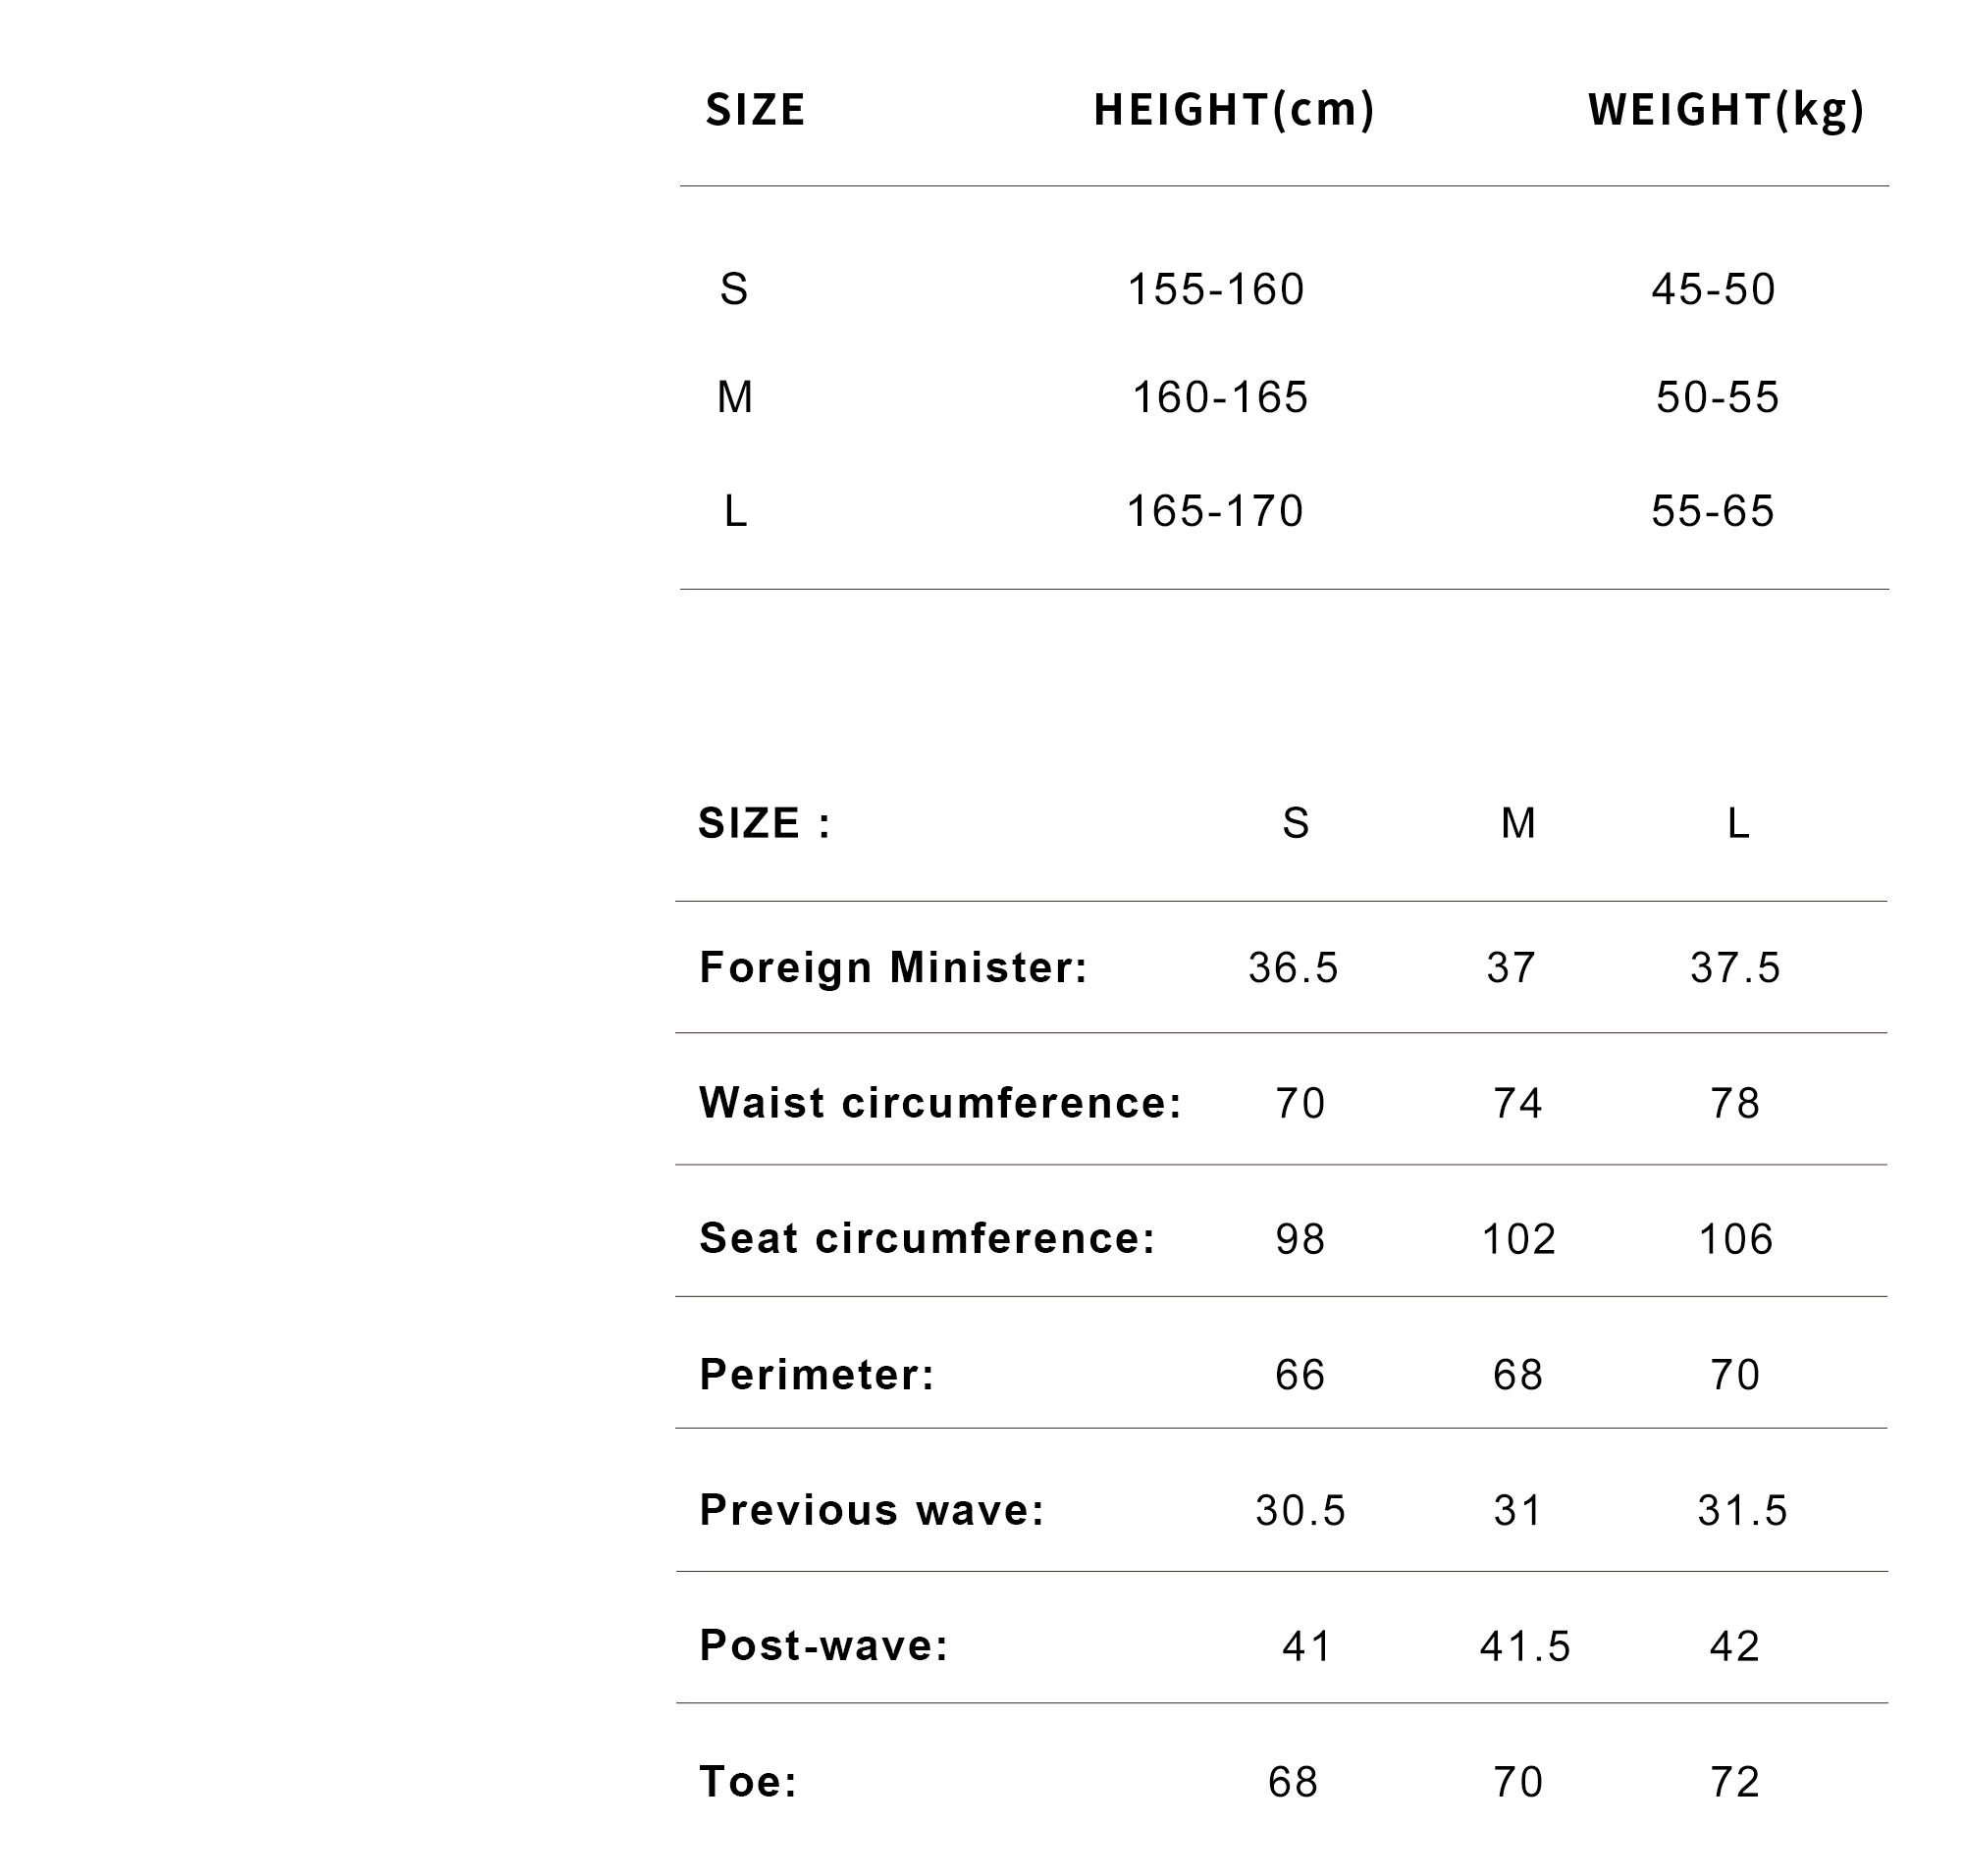Click the 165-170 height range
This screenshot has width=1963, height=1876.
pos(1215,511)
